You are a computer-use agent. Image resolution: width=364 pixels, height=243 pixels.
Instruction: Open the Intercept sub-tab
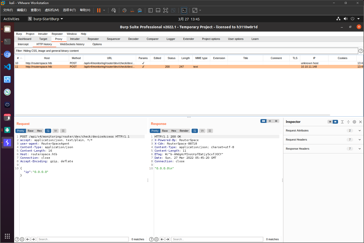coord(23,44)
